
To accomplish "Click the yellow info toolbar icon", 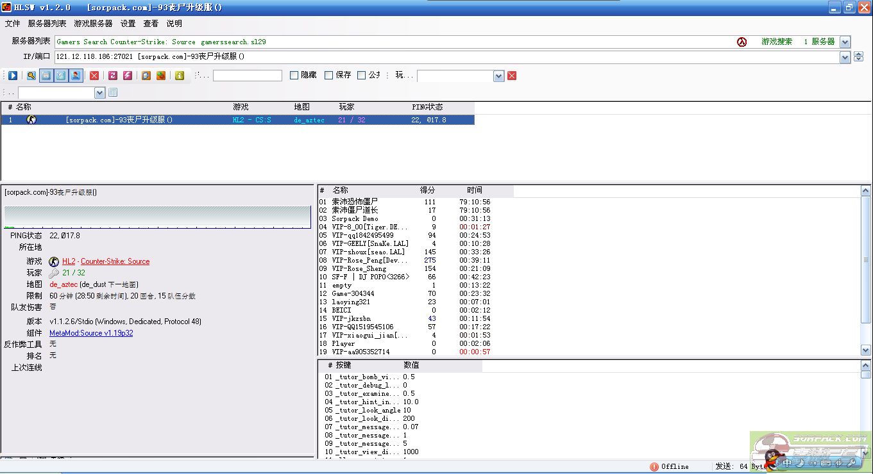I will [x=180, y=76].
